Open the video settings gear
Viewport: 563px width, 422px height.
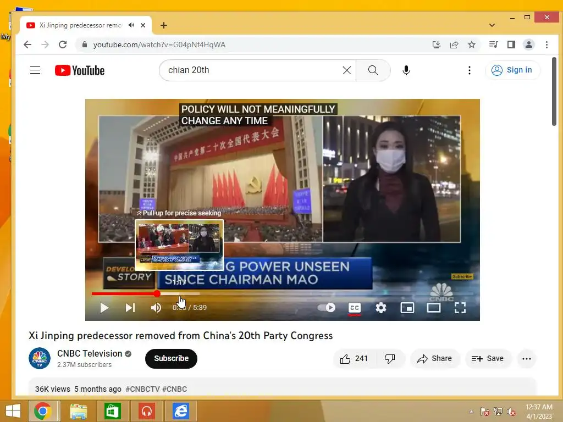(x=380, y=308)
